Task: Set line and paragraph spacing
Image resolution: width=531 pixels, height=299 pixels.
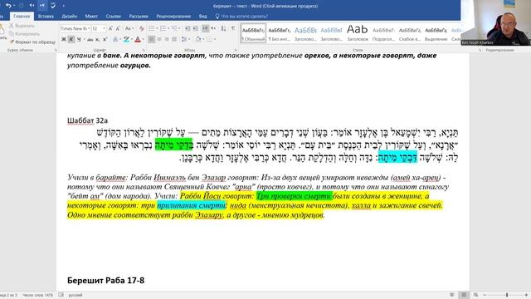Action: (x=184, y=39)
